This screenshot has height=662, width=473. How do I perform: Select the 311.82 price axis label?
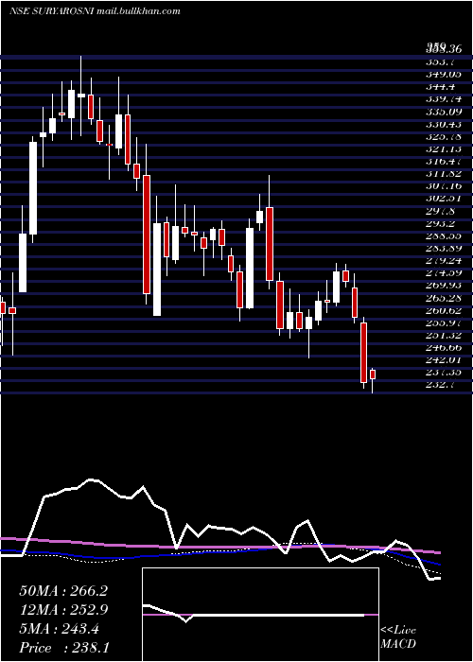pyautogui.click(x=443, y=173)
